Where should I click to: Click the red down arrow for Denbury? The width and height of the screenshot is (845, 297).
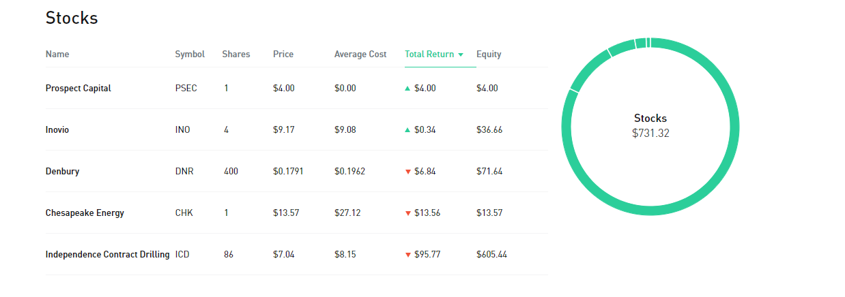point(407,172)
